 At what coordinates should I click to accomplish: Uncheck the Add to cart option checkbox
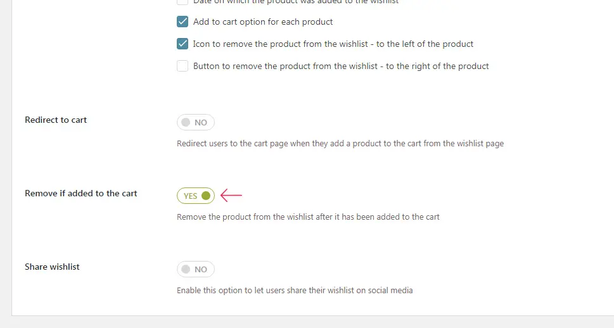(x=182, y=22)
